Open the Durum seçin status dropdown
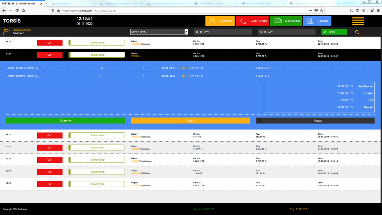 pyautogui.click(x=159, y=32)
